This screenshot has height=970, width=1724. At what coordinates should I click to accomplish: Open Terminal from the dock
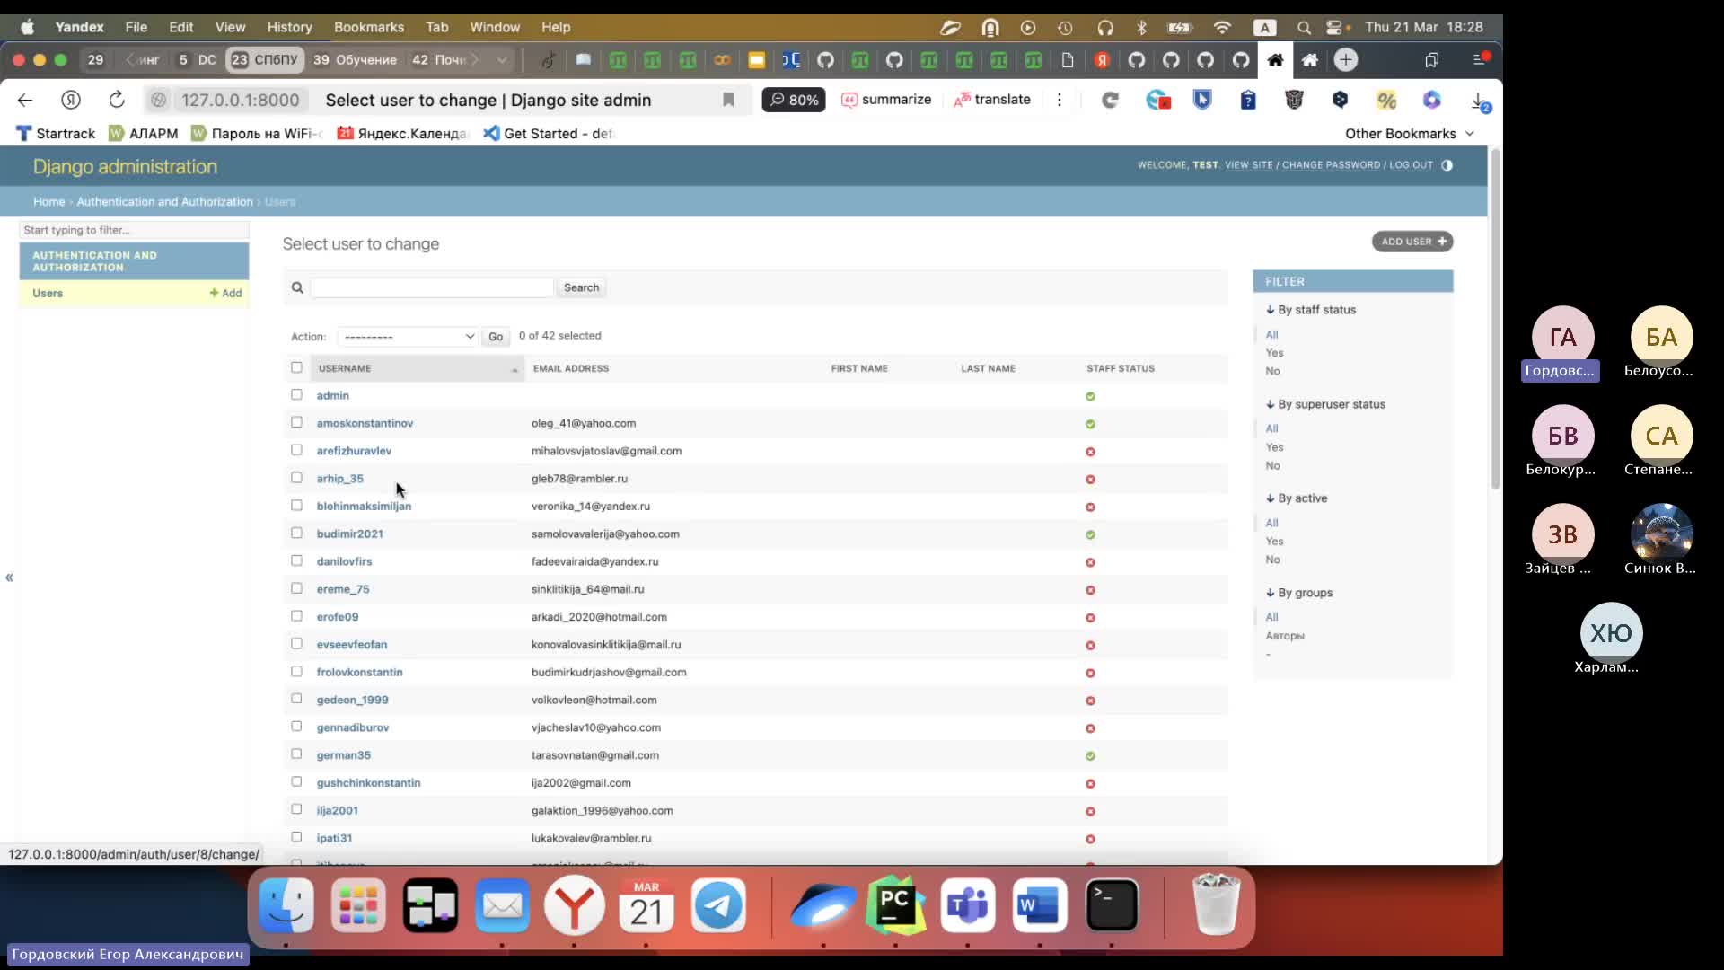(1113, 905)
